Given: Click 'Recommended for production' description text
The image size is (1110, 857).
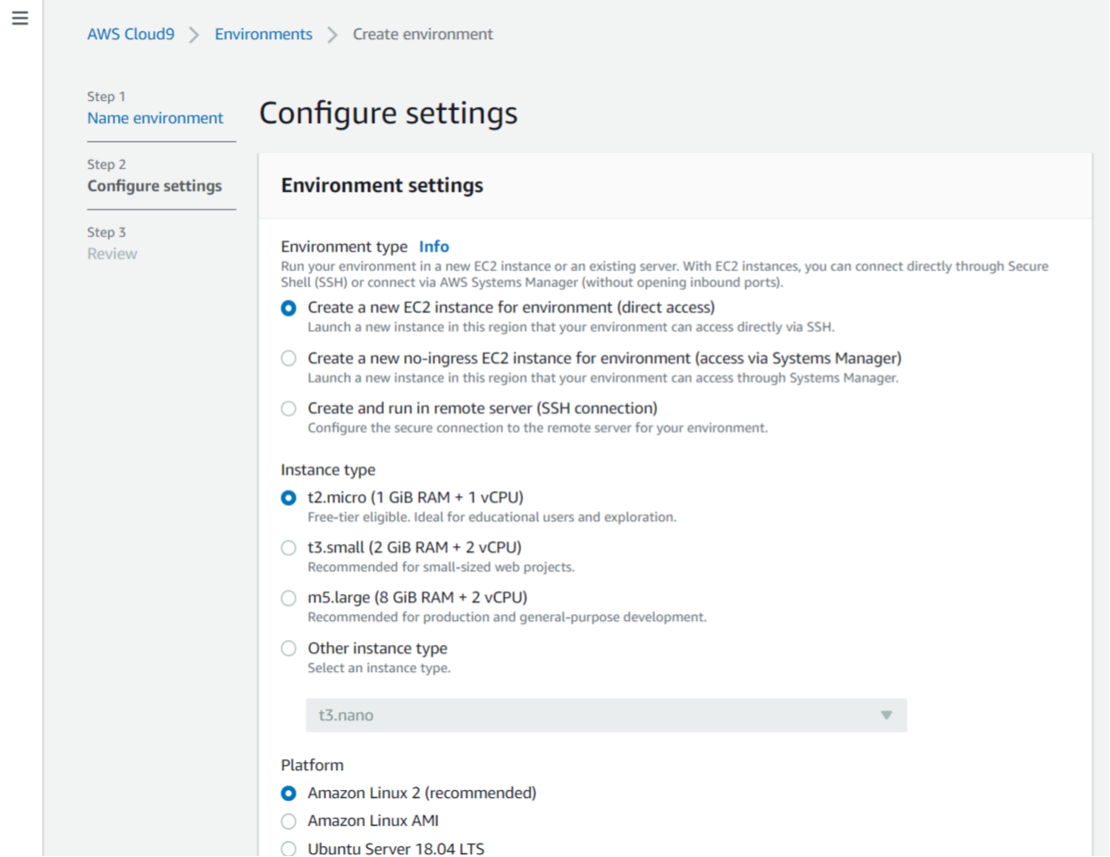Looking at the screenshot, I should click(x=507, y=618).
